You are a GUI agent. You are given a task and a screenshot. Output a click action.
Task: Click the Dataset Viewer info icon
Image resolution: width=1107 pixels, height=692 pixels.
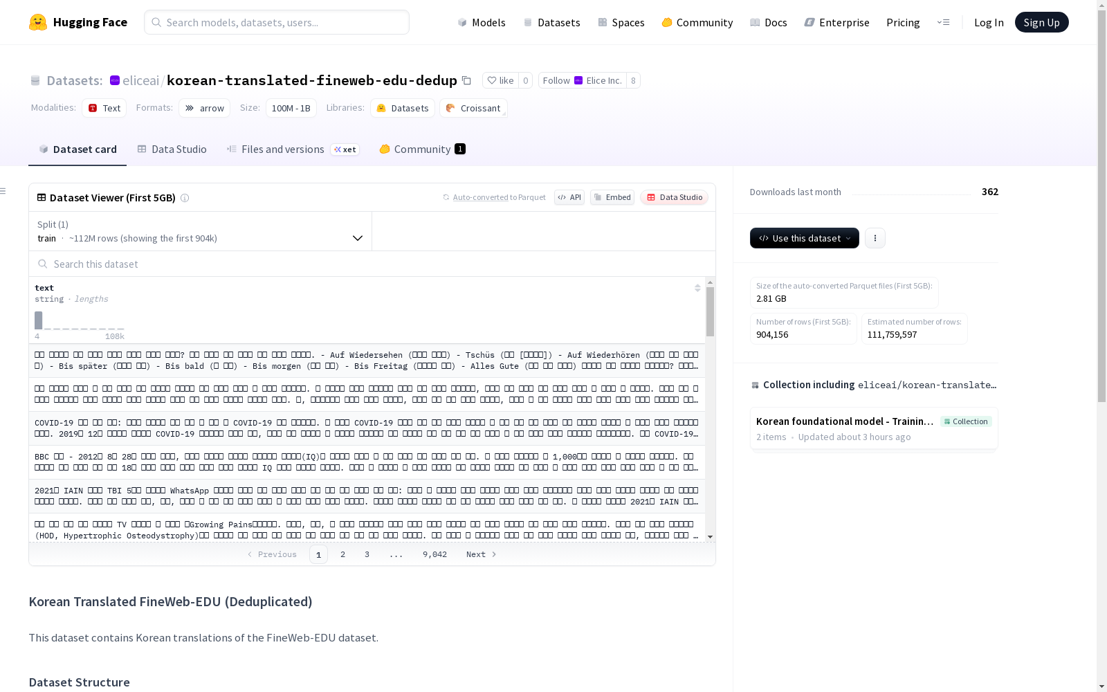click(x=185, y=198)
